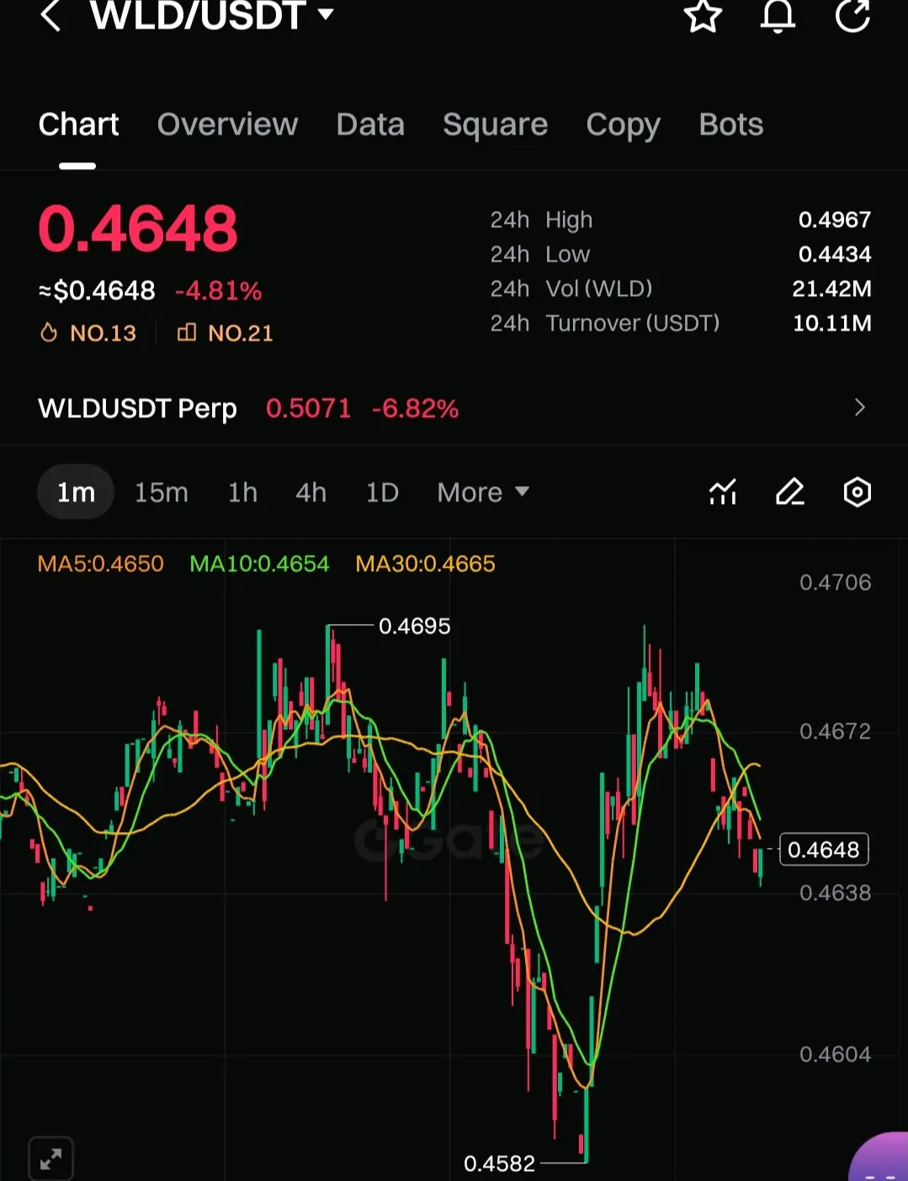
Task: Tap the 0.4695 high marker on chart
Action: pos(414,626)
